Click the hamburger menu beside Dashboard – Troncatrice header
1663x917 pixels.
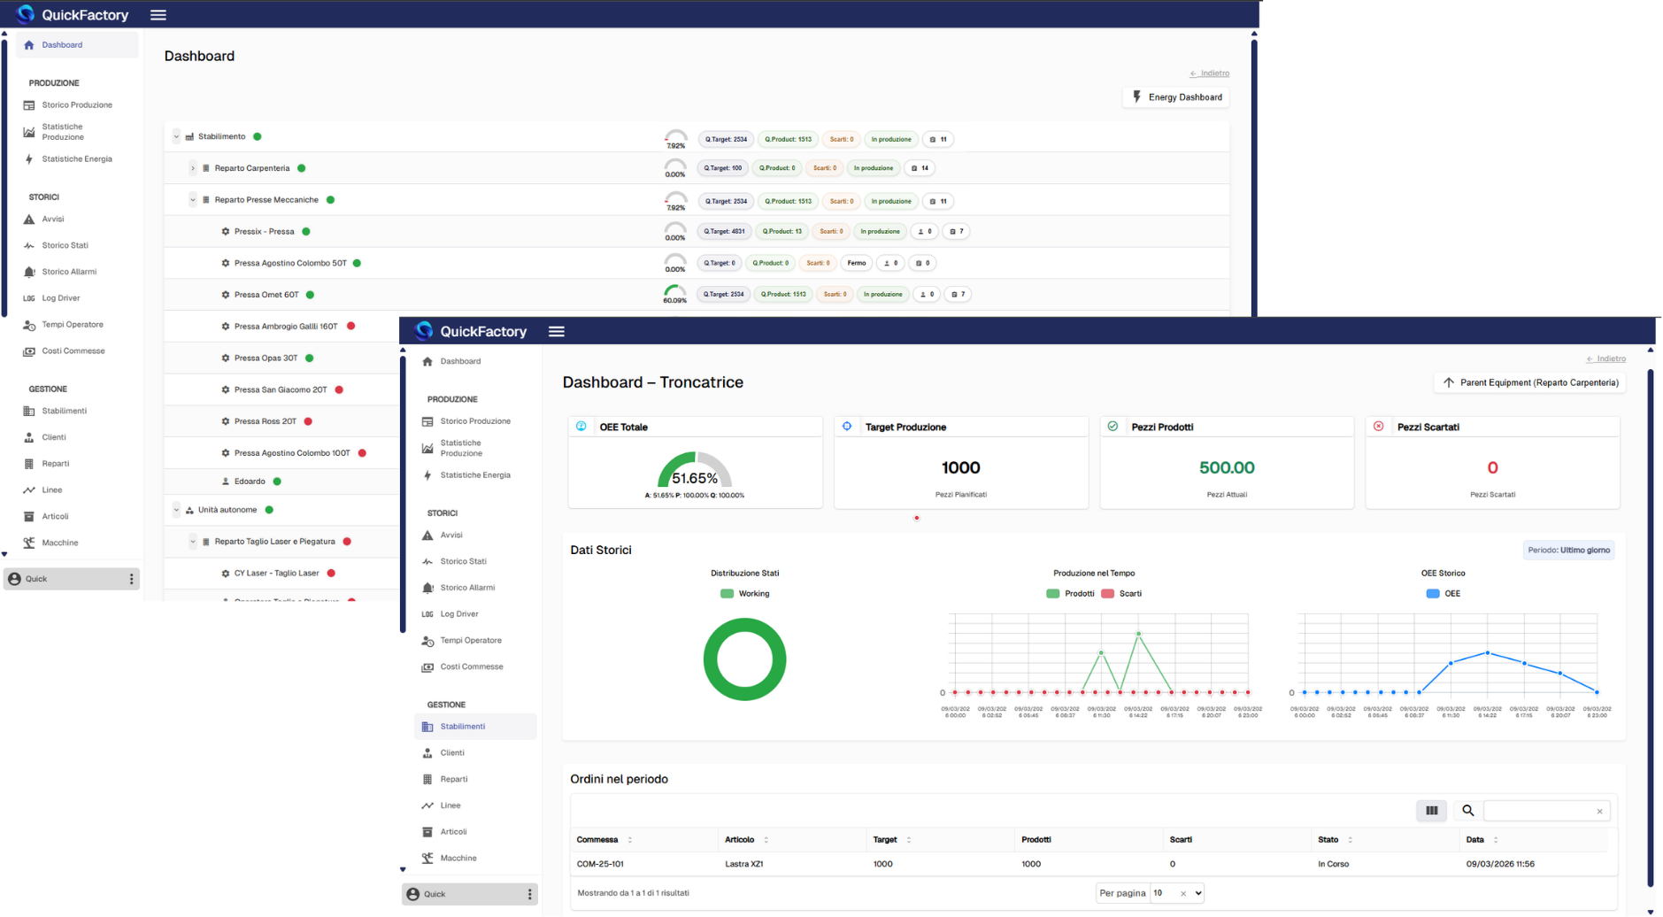click(556, 331)
